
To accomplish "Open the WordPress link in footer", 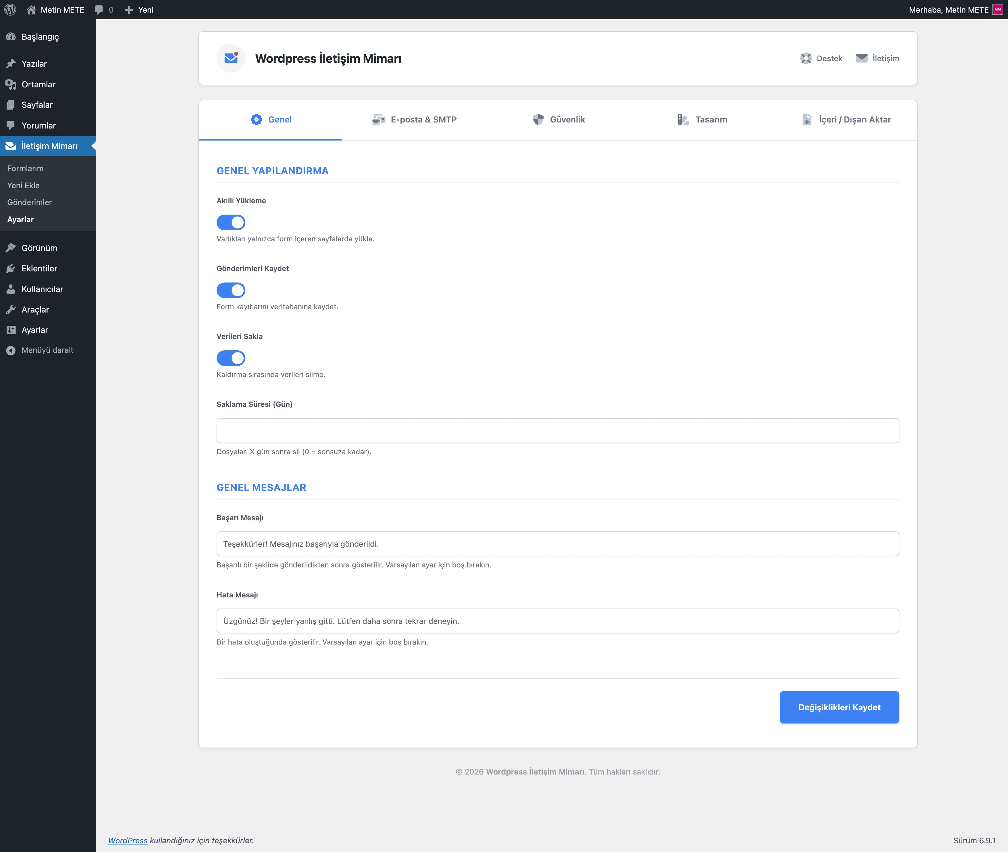I will (x=127, y=840).
